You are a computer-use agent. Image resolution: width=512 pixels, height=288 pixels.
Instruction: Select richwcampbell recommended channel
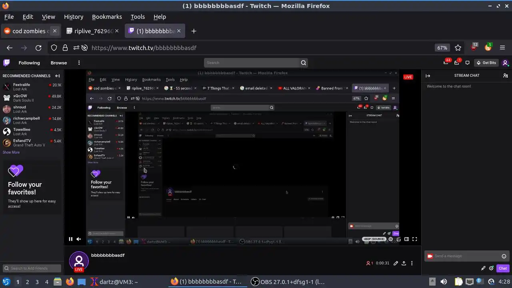click(x=32, y=120)
